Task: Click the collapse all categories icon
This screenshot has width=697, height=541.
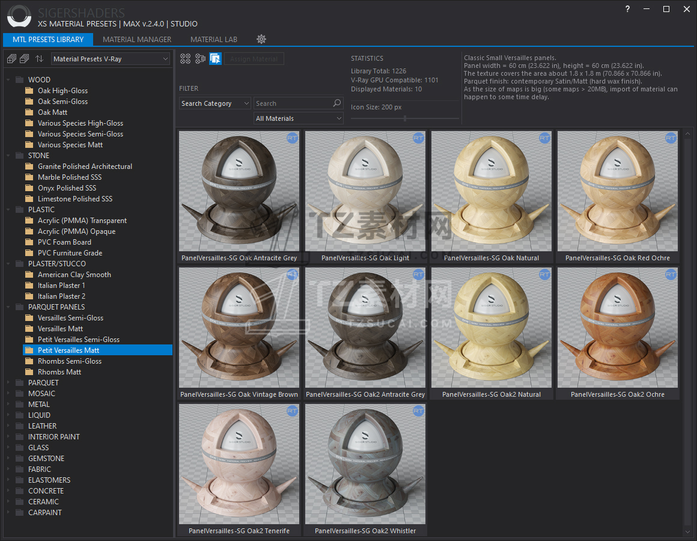Action: coord(25,59)
